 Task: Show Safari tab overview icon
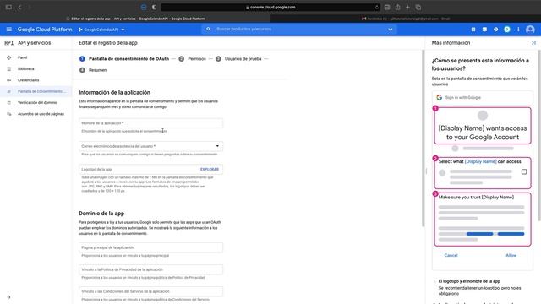click(x=418, y=8)
